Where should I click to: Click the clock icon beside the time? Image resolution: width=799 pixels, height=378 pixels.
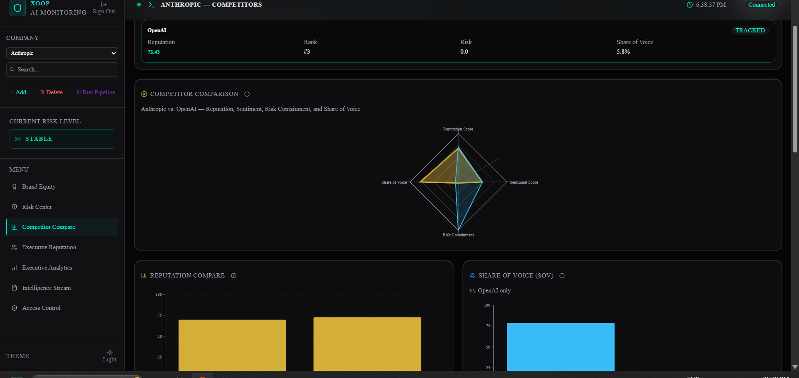click(690, 5)
